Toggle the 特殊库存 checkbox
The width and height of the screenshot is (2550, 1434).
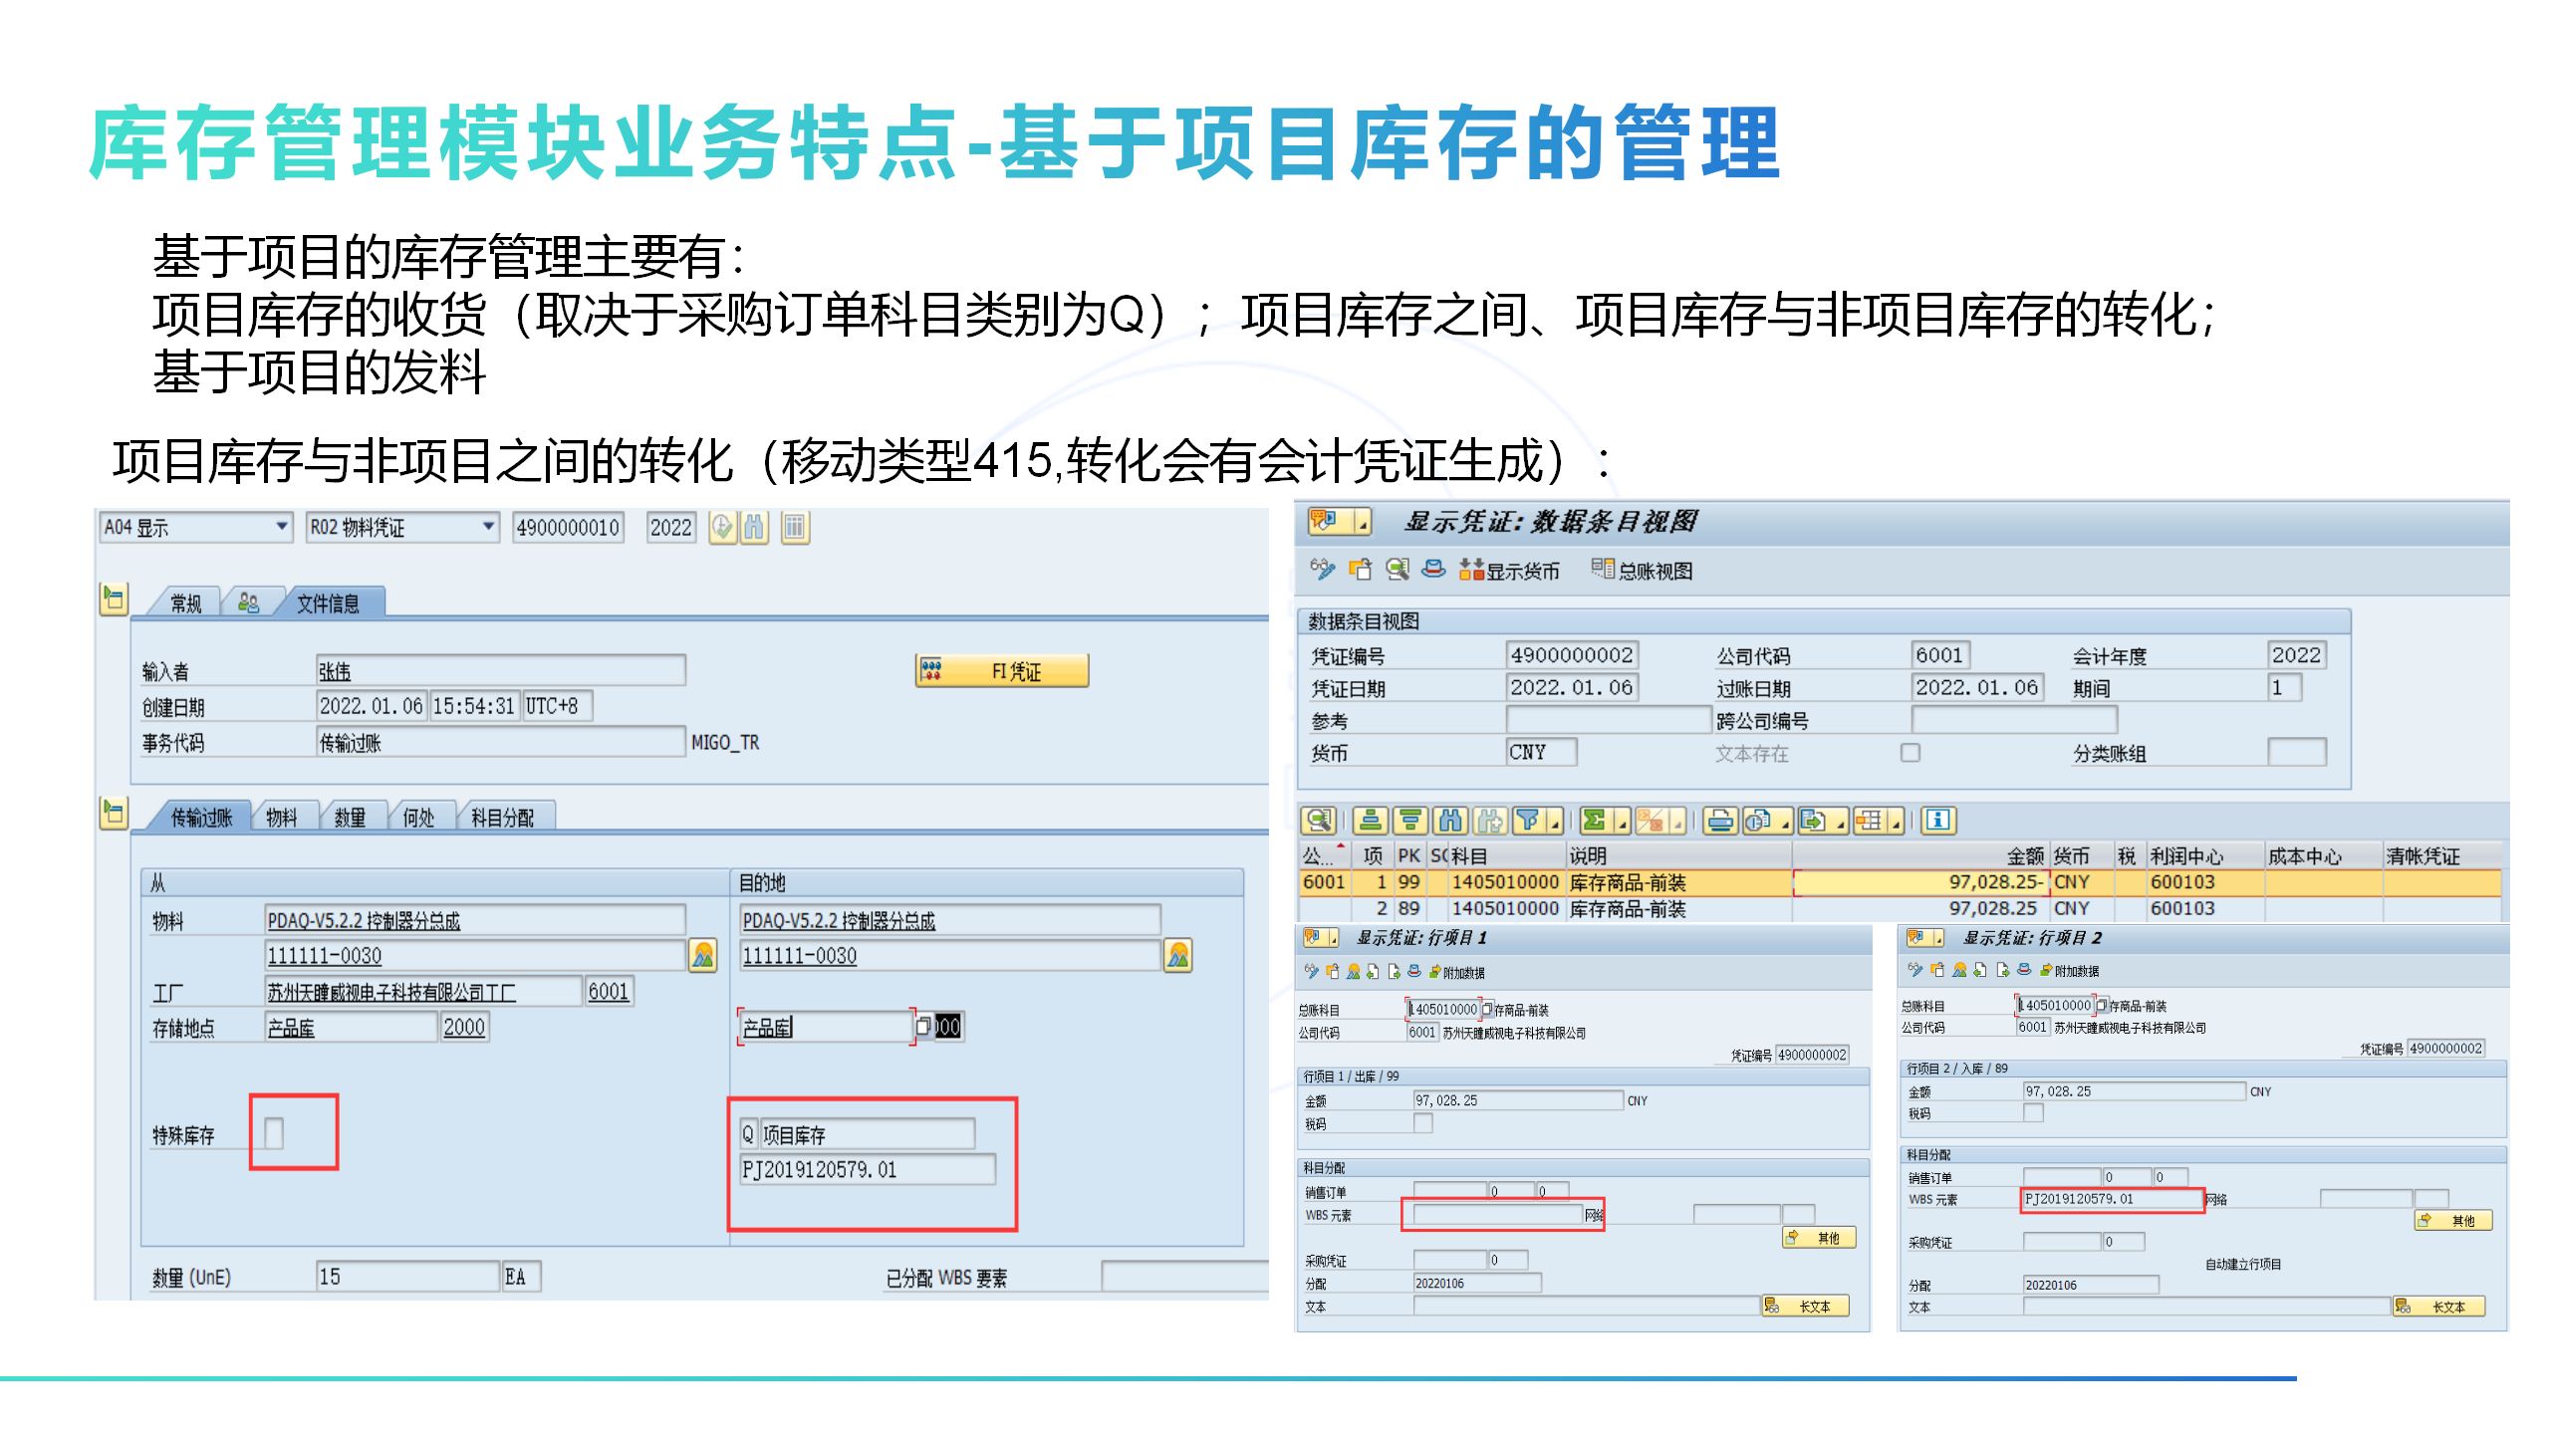pos(274,1132)
